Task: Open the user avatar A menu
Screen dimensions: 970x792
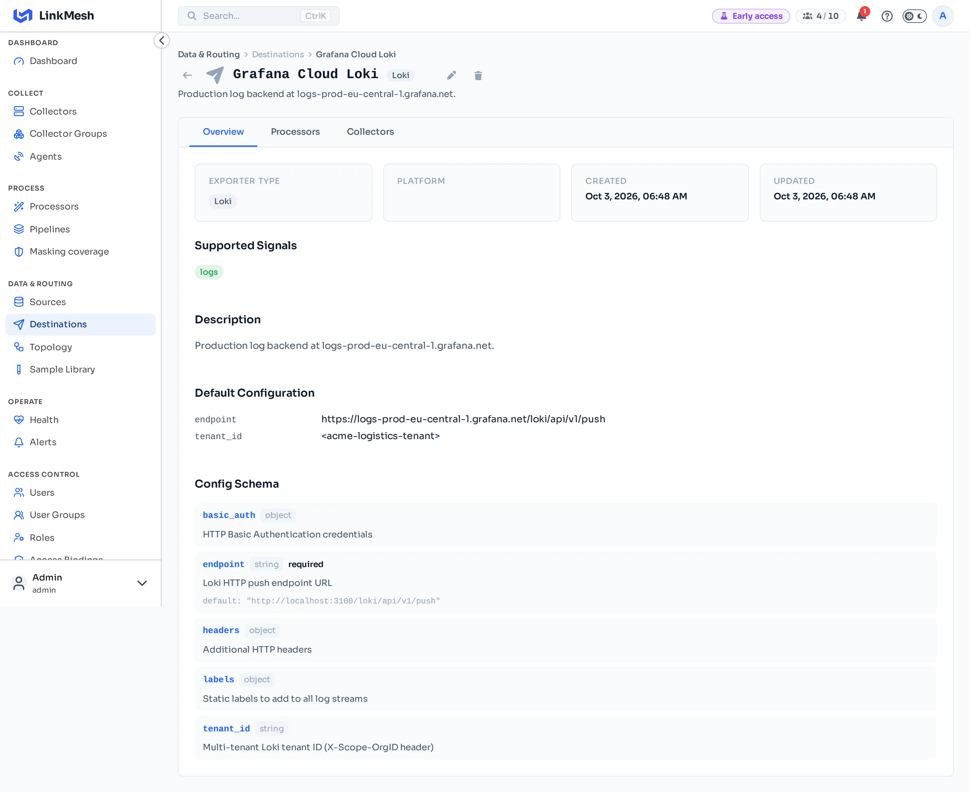Action: tap(943, 16)
